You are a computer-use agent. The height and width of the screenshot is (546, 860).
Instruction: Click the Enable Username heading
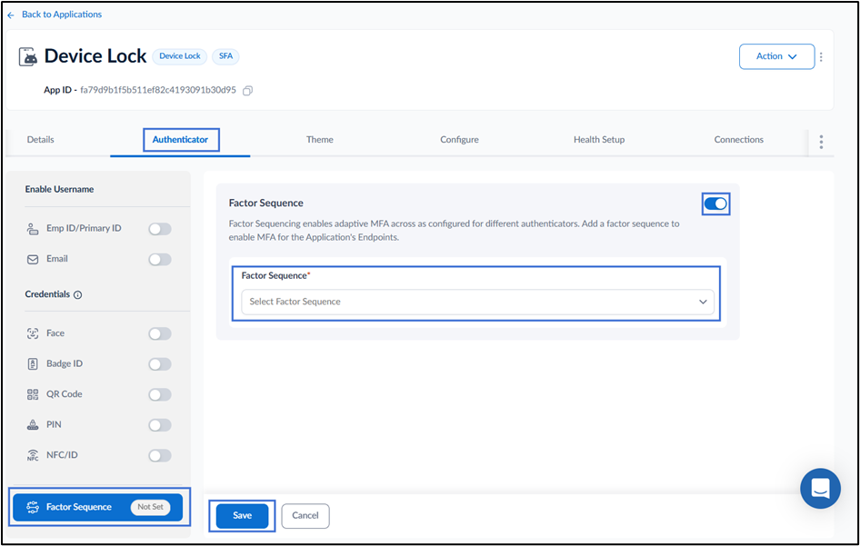point(59,189)
